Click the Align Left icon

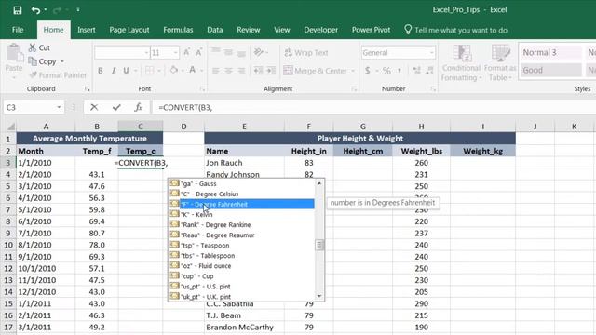[215, 71]
